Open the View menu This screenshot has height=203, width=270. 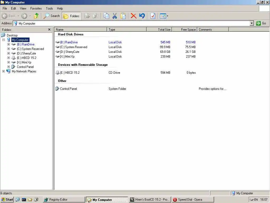coord(23,8)
